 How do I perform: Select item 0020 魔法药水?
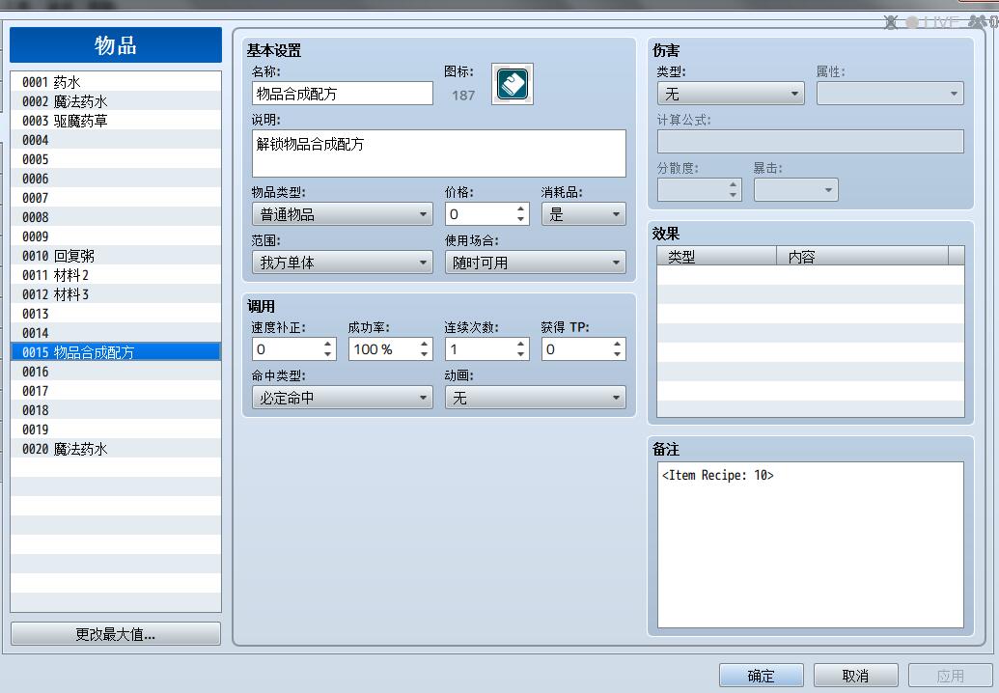(x=116, y=449)
